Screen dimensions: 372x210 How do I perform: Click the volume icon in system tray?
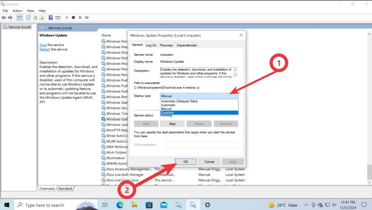pyautogui.click(x=334, y=205)
